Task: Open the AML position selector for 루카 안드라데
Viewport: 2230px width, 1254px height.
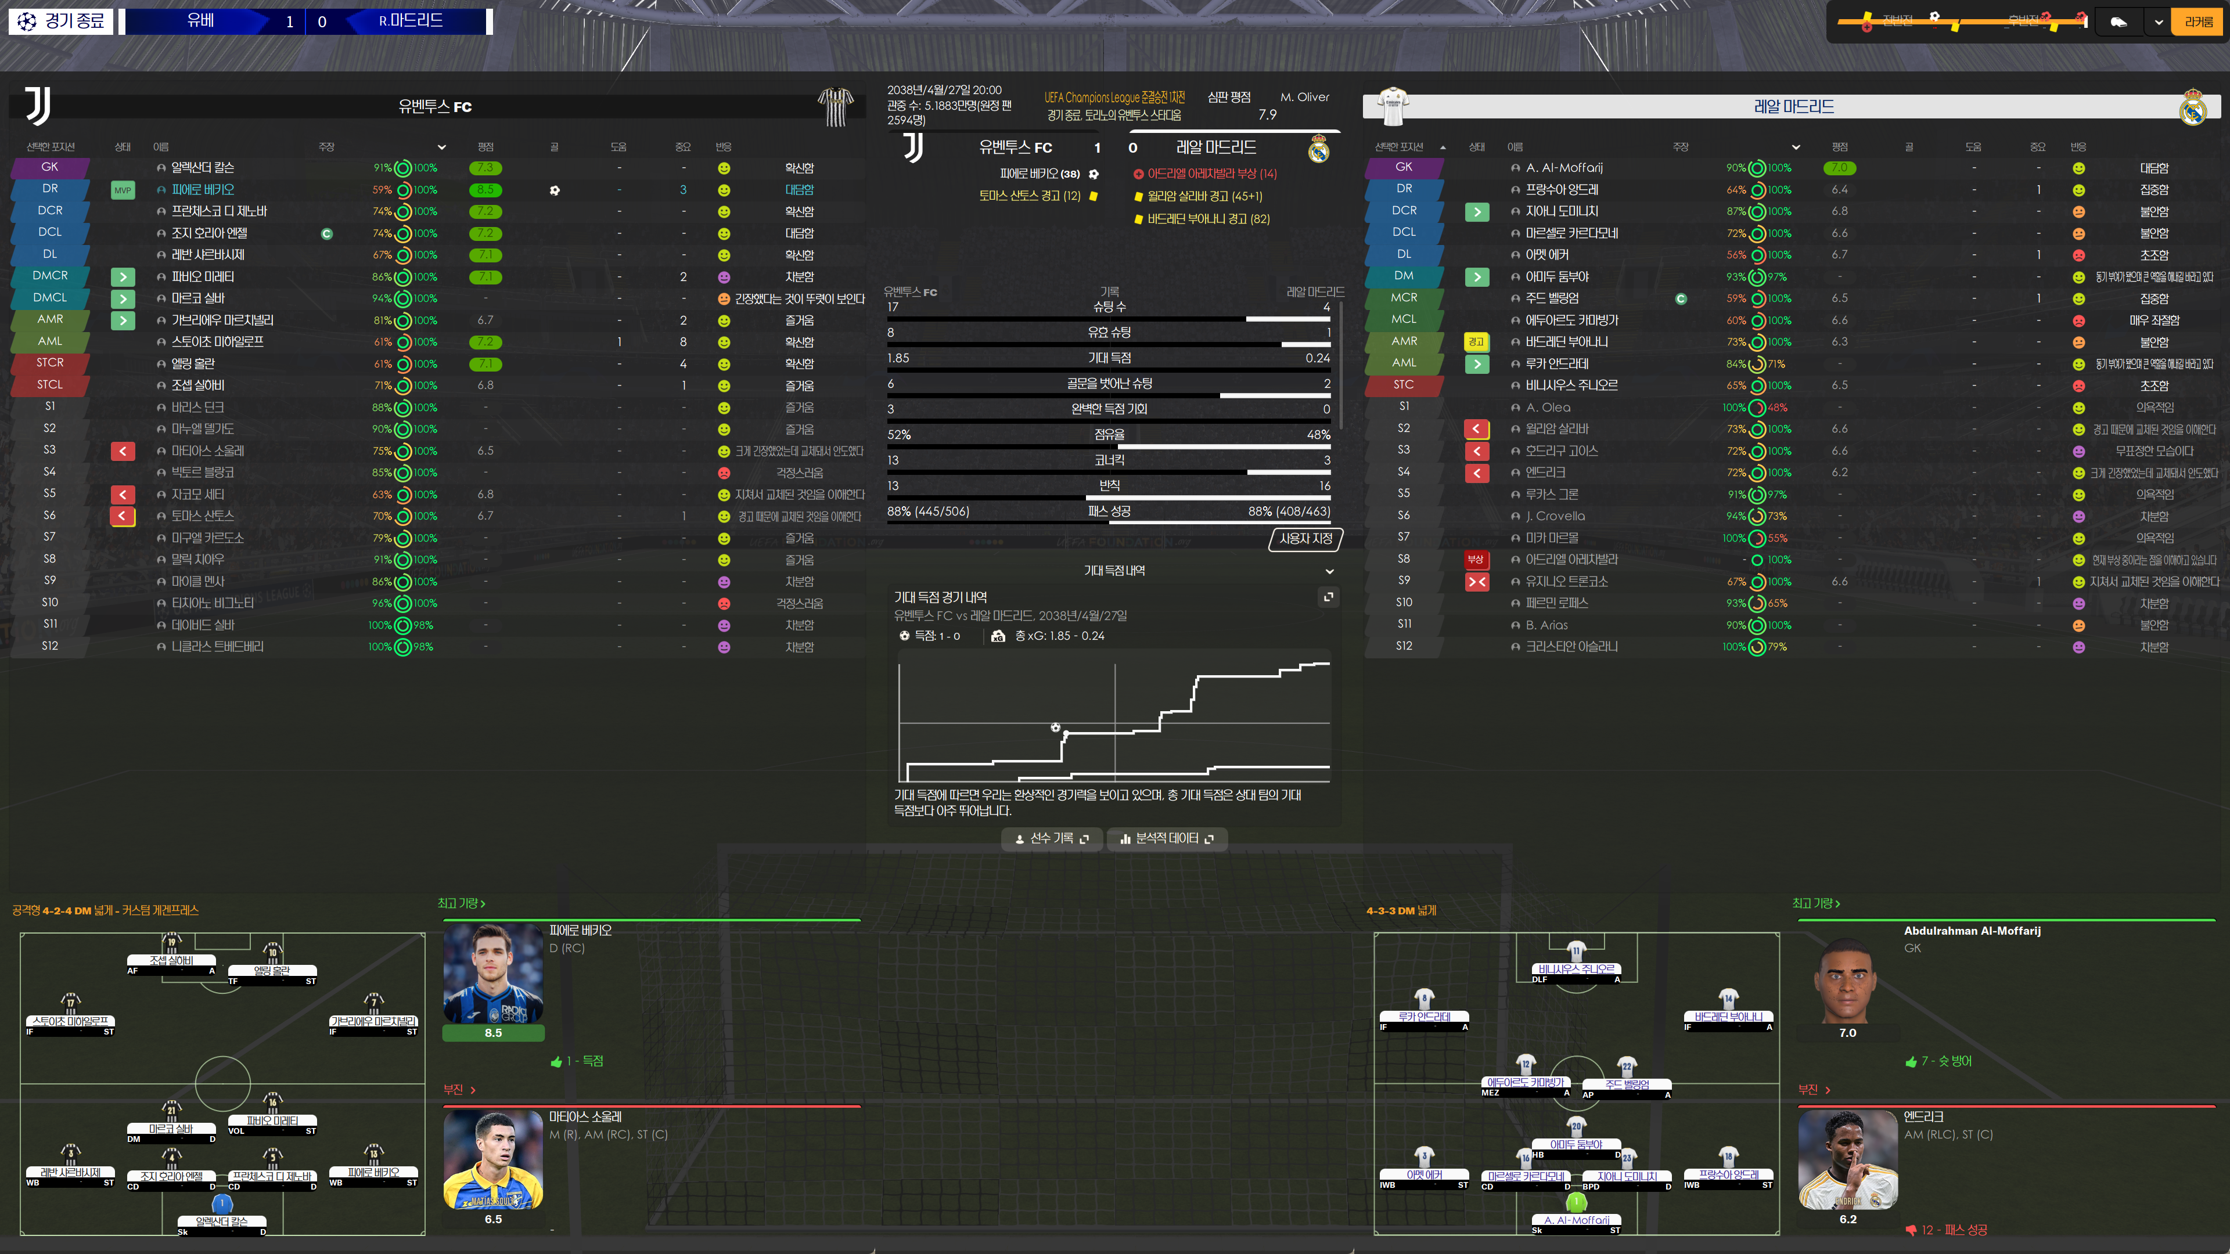Action: [x=1403, y=363]
